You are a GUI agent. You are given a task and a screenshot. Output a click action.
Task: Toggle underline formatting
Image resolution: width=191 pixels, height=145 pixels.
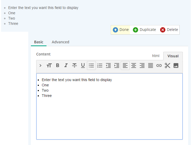click(83, 66)
